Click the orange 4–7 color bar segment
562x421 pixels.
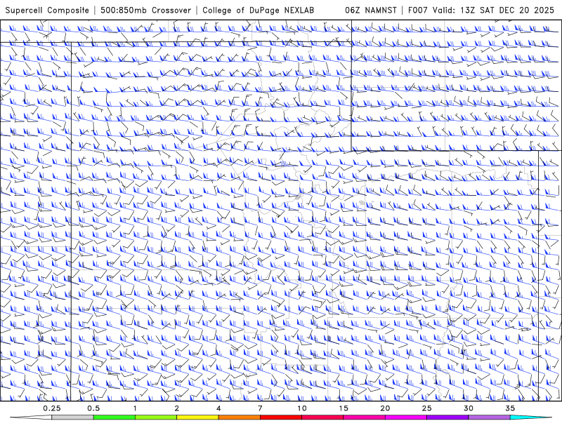pos(239,417)
